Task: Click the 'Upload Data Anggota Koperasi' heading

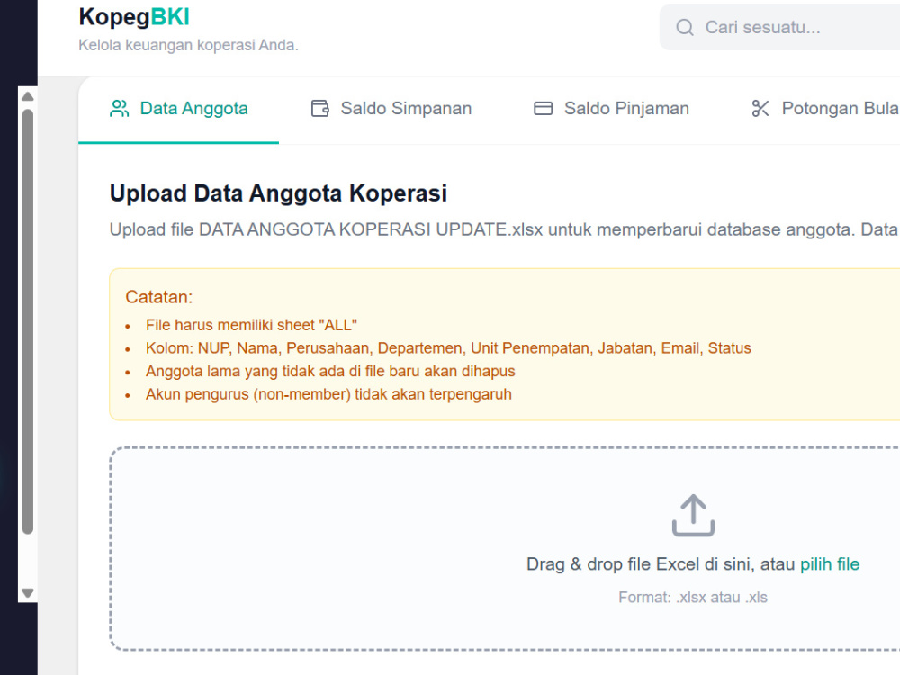Action: [278, 193]
